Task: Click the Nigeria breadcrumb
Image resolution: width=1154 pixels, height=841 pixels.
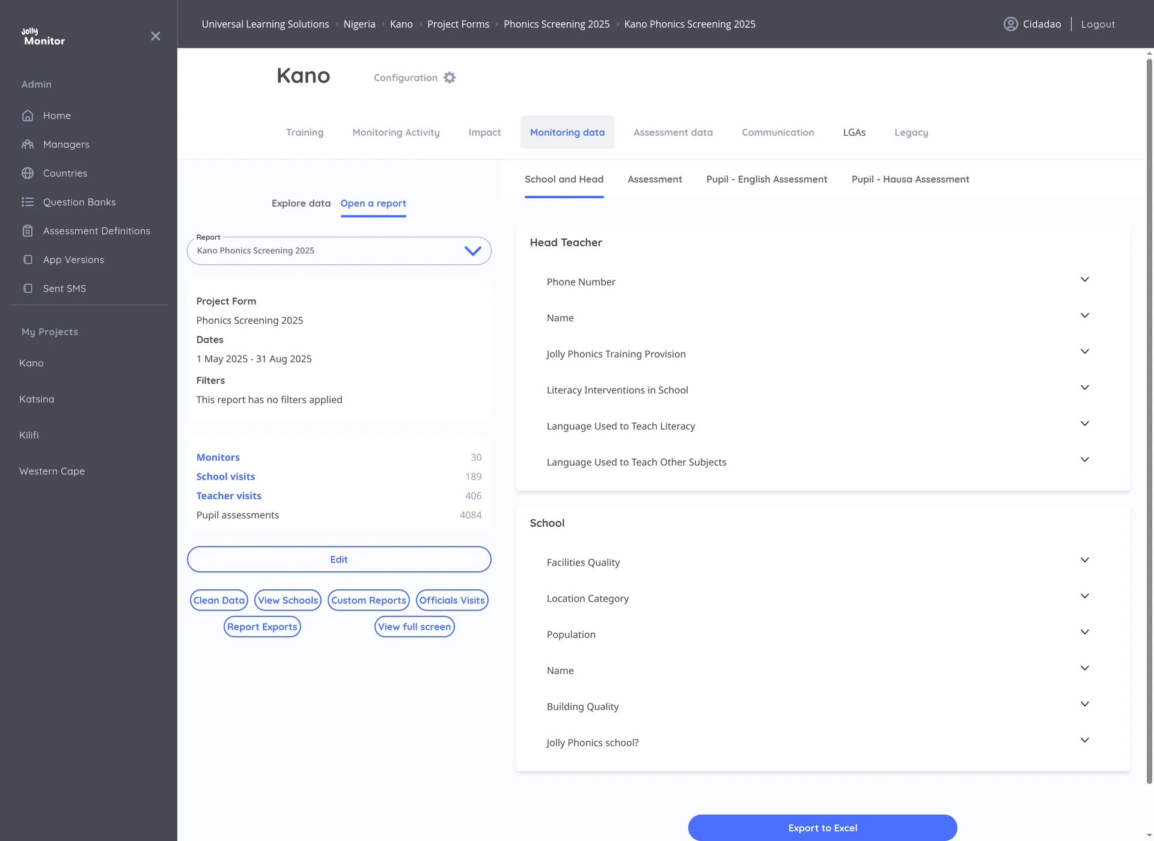Action: (359, 24)
